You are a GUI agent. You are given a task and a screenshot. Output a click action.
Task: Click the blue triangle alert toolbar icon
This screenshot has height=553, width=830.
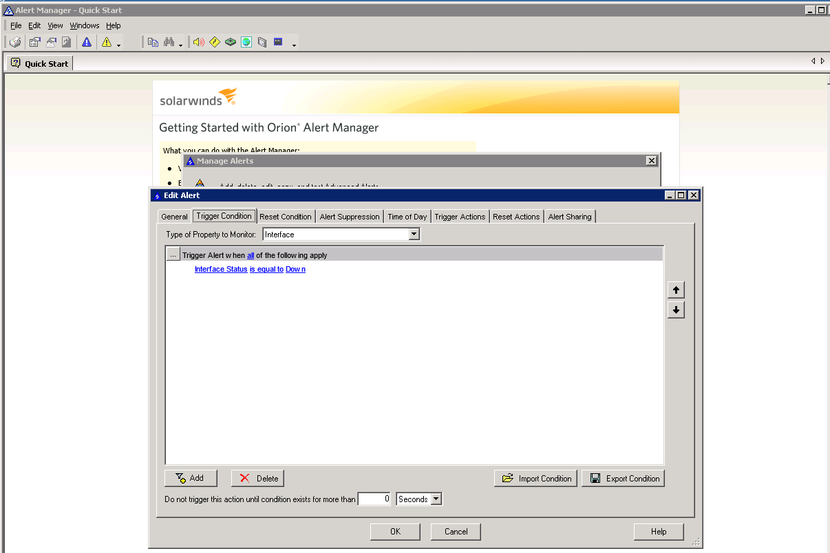coord(87,42)
